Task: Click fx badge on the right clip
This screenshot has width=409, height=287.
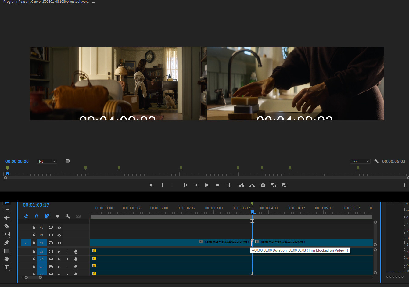Action: [257, 242]
